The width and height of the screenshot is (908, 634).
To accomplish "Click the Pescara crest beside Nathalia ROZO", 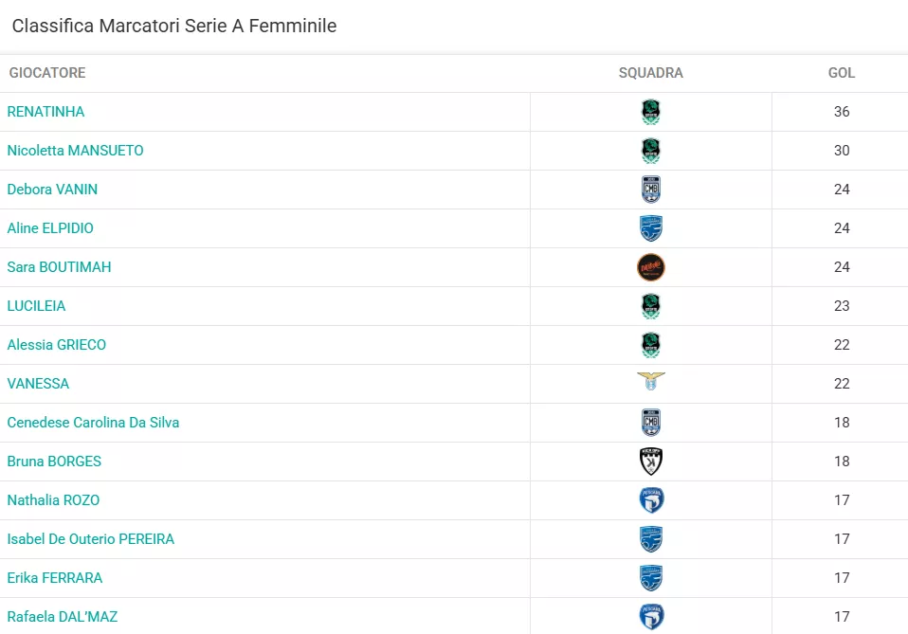I will tap(651, 500).
